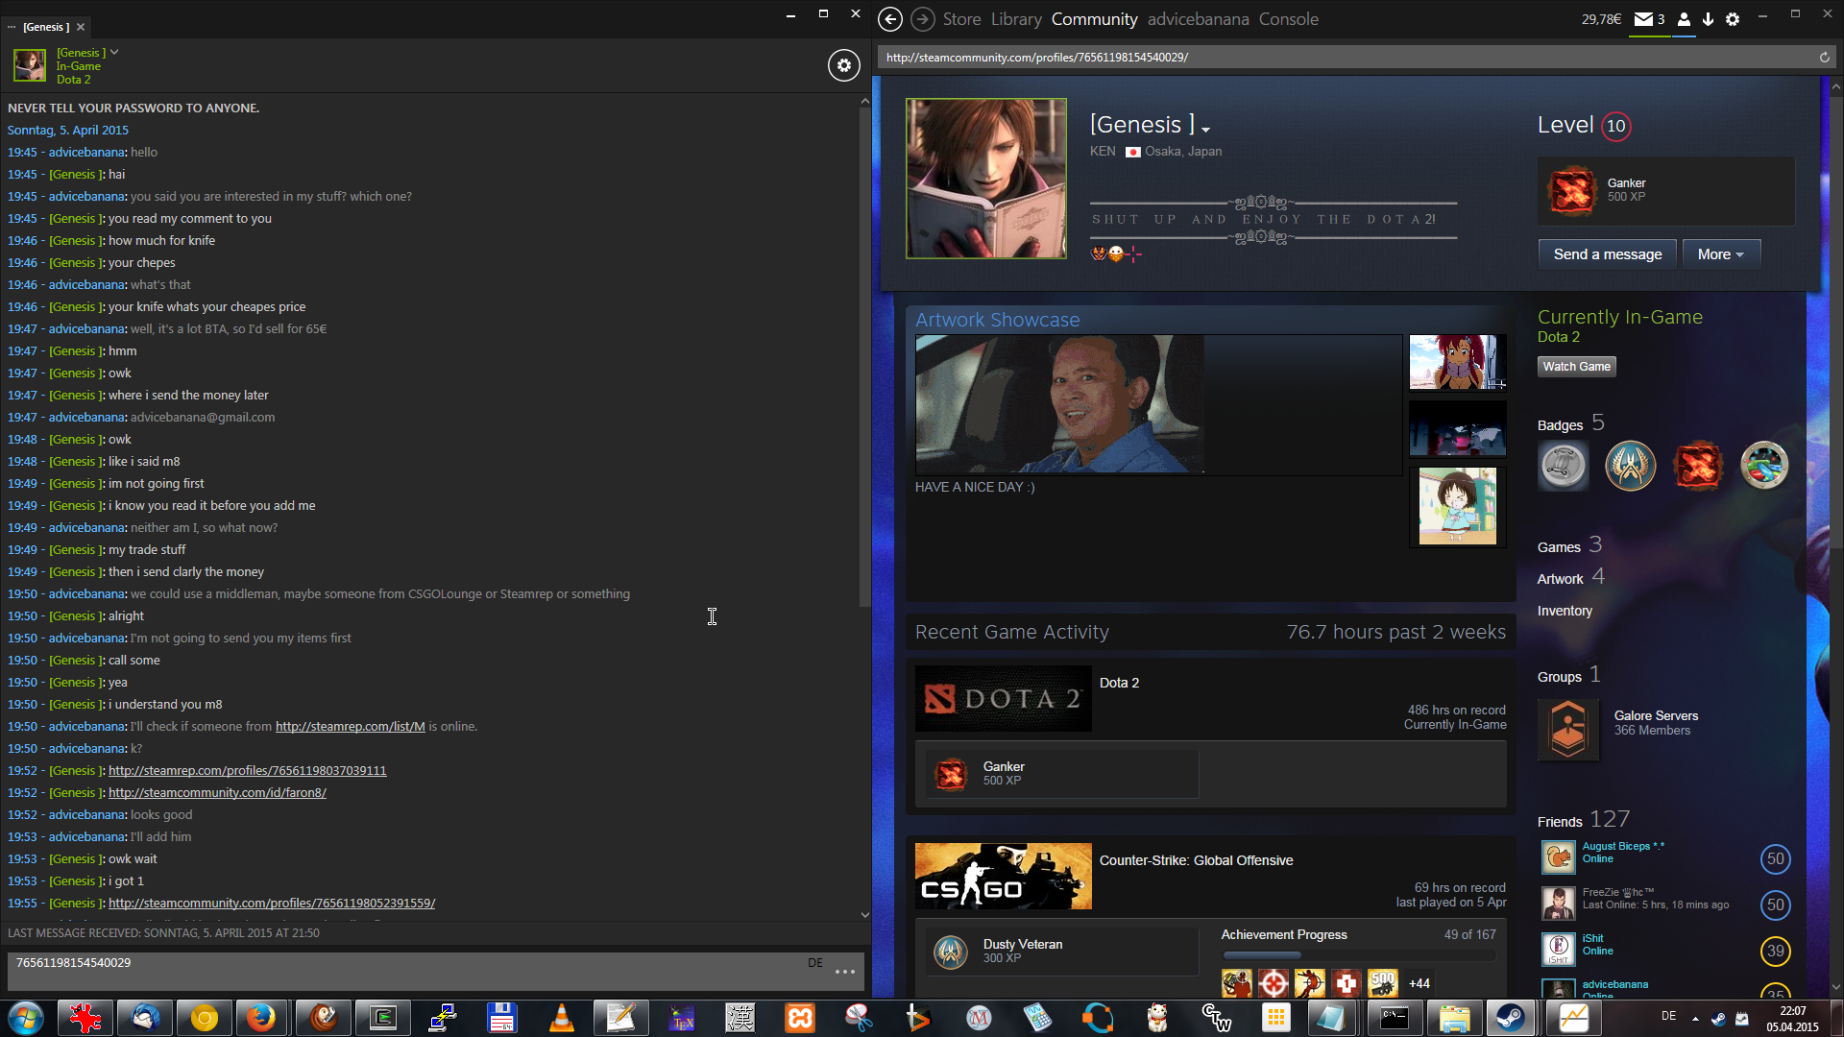
Task: Open the crying chibi artwork thumbnail
Action: [x=1458, y=506]
